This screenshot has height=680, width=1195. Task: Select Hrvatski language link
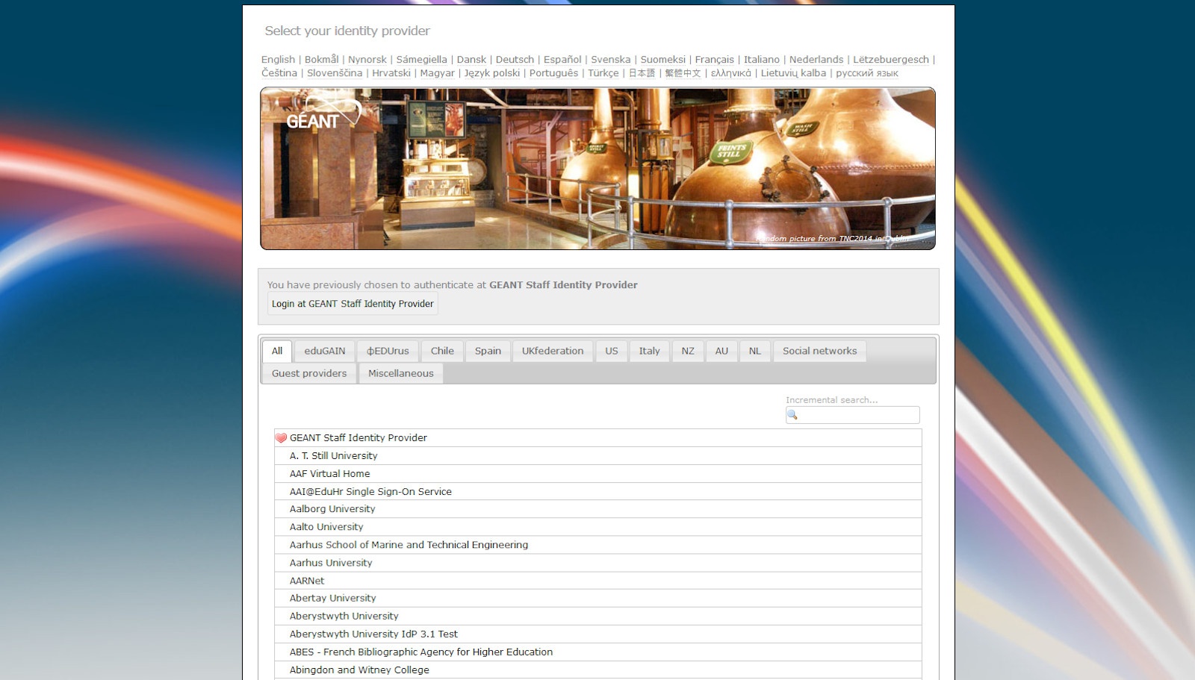click(391, 73)
